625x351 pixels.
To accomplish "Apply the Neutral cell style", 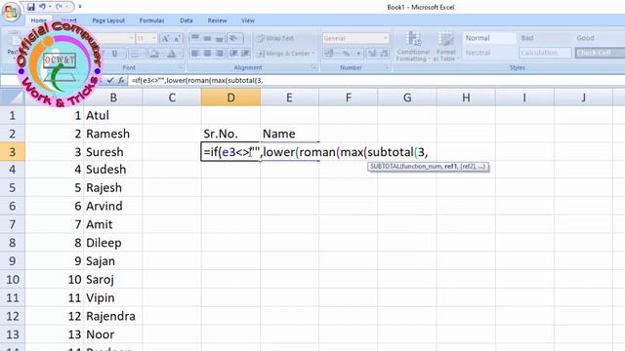I will [x=489, y=53].
